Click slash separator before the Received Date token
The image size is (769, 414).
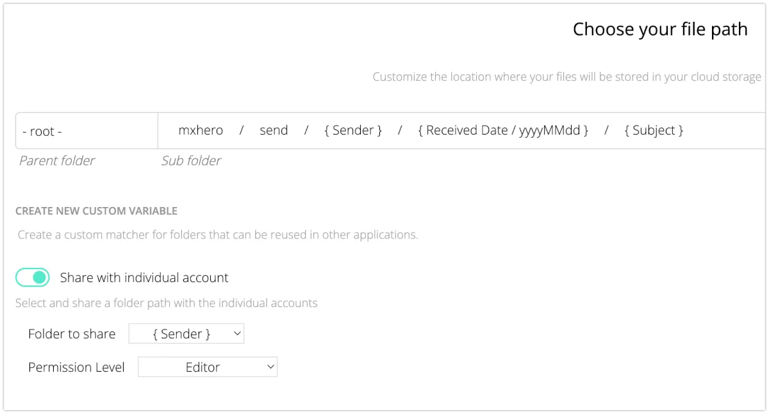pyautogui.click(x=400, y=131)
